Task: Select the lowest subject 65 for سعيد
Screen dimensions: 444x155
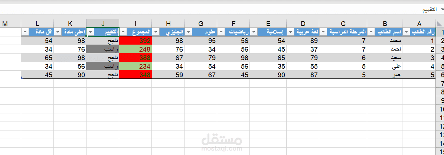Action: [37, 58]
